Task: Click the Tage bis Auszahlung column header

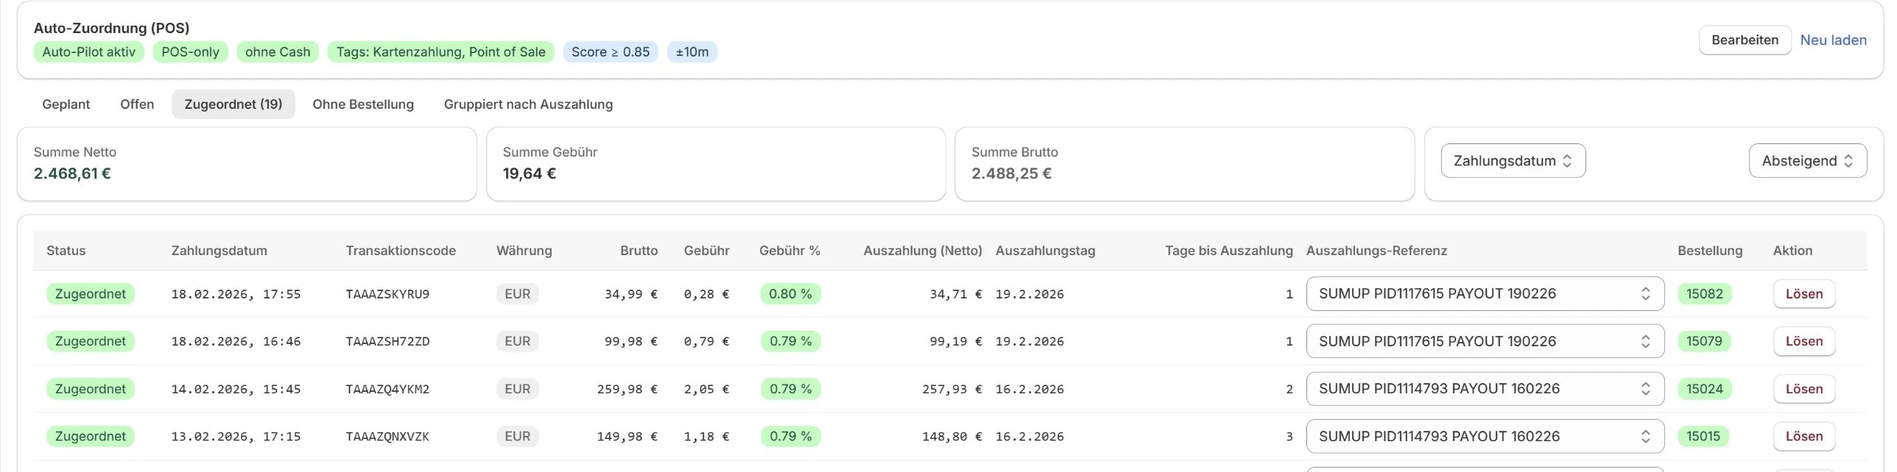Action: [1229, 251]
